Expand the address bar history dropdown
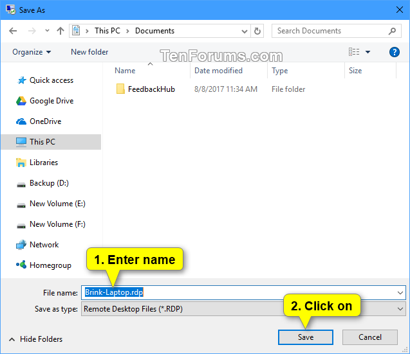The image size is (410, 354). [244, 31]
